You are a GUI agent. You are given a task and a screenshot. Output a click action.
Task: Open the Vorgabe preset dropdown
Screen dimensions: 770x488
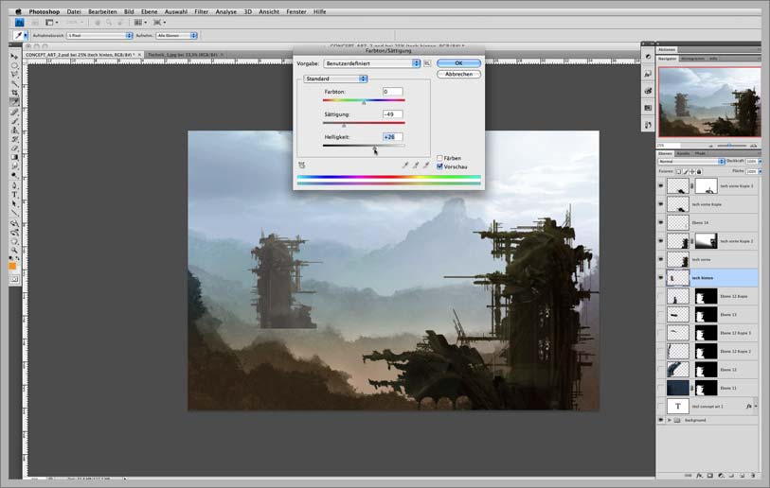[372, 63]
